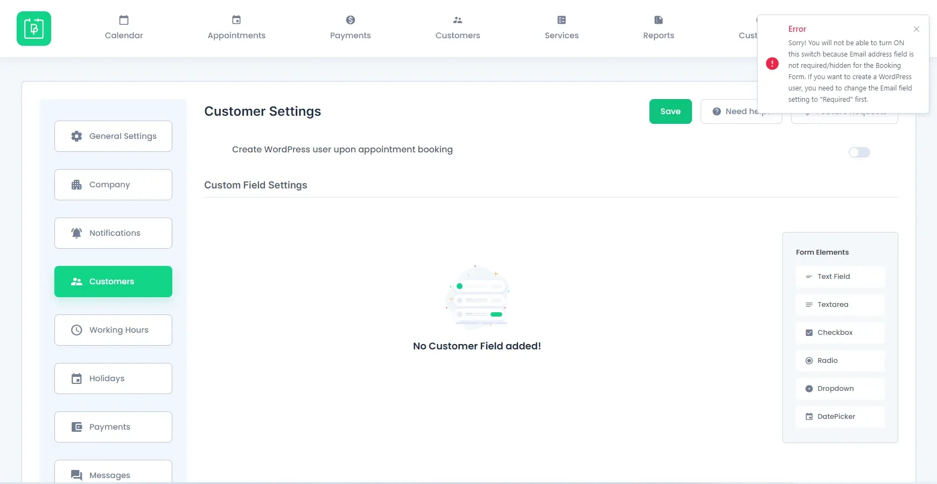Image resolution: width=937 pixels, height=484 pixels.
Task: Click the red error exclamation icon
Action: 772,64
